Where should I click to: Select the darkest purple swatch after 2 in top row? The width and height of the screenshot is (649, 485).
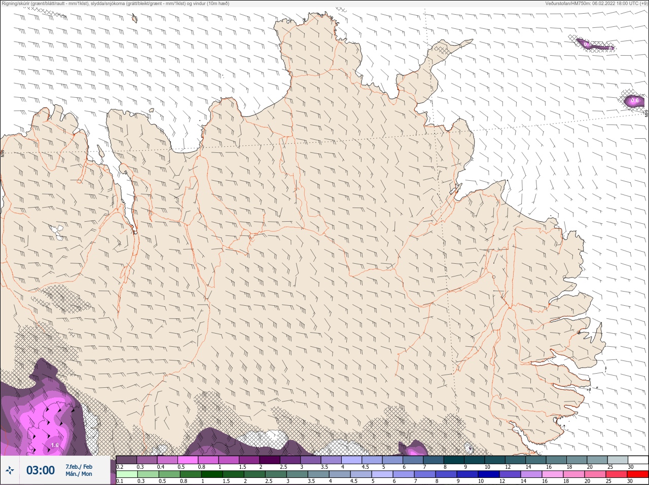pyautogui.click(x=270, y=460)
